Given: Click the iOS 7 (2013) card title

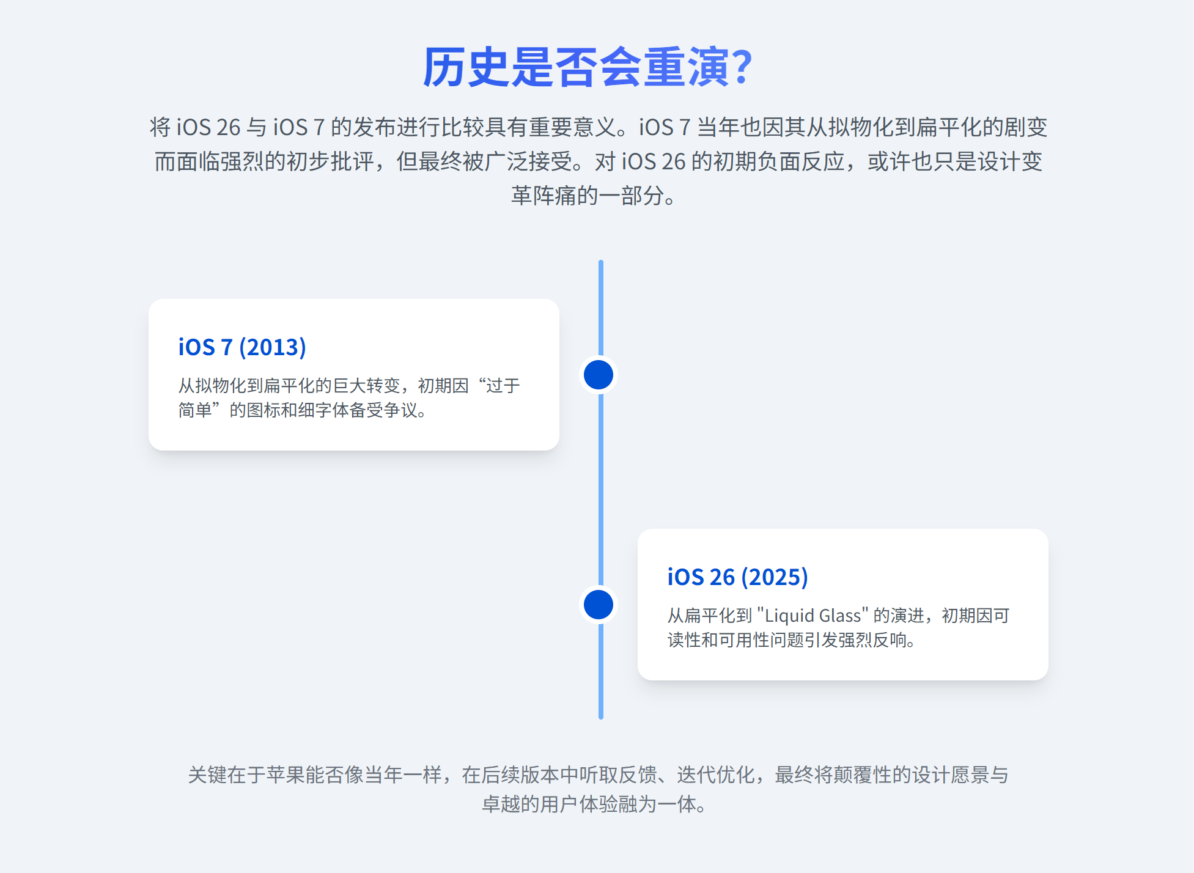Looking at the screenshot, I should 242,347.
